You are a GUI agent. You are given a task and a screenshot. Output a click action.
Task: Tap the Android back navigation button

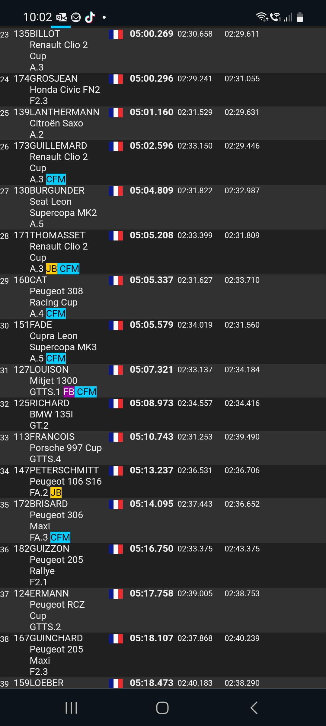click(254, 708)
